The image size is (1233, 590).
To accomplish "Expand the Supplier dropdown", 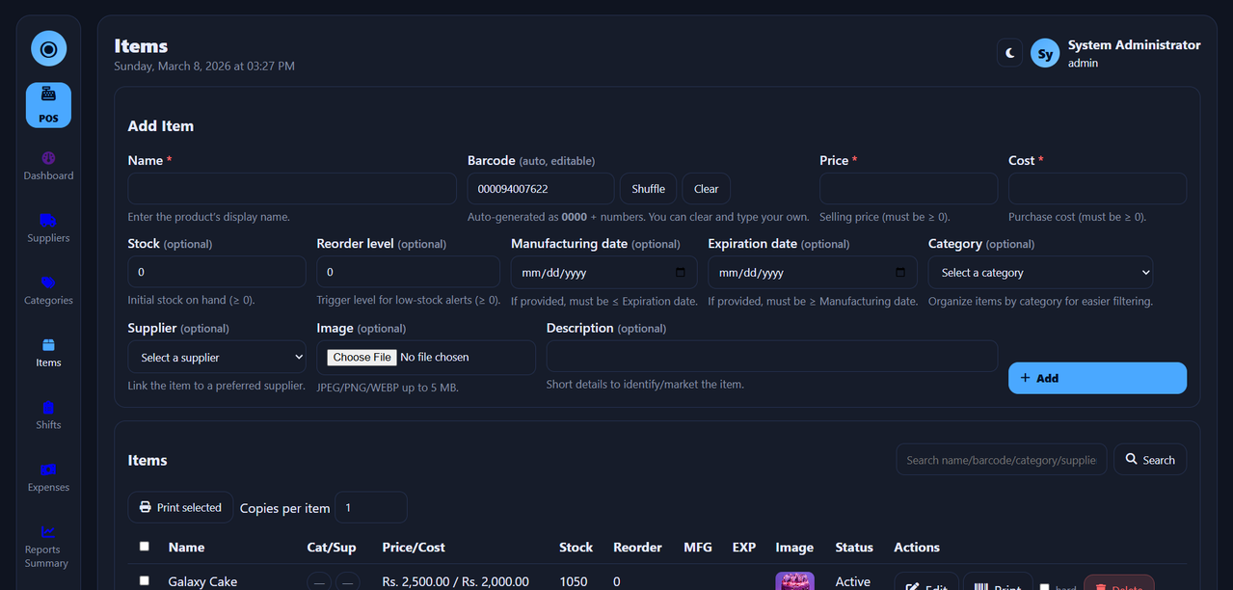I will [217, 358].
